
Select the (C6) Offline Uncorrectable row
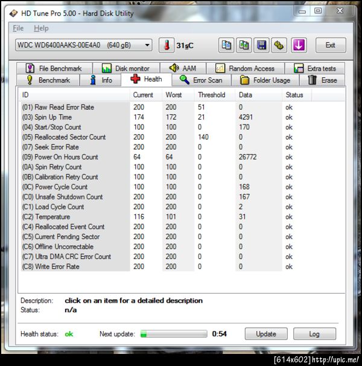pos(165,247)
